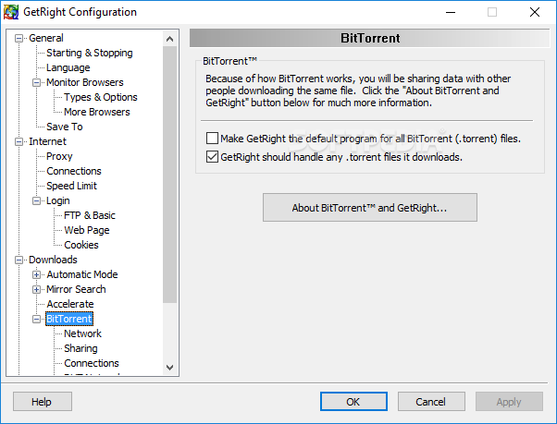Collapse the Downloads tree node
This screenshot has width=557, height=424.
pos(19,260)
